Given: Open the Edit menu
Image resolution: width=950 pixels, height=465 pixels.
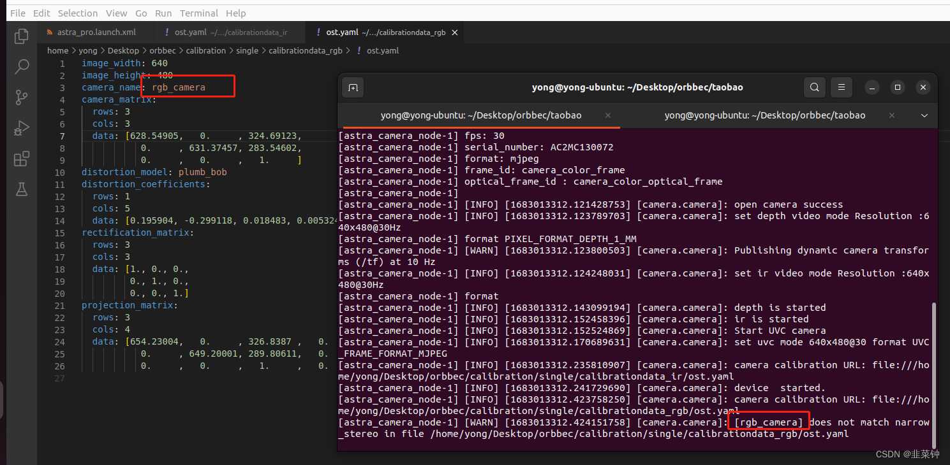Looking at the screenshot, I should pyautogui.click(x=41, y=13).
